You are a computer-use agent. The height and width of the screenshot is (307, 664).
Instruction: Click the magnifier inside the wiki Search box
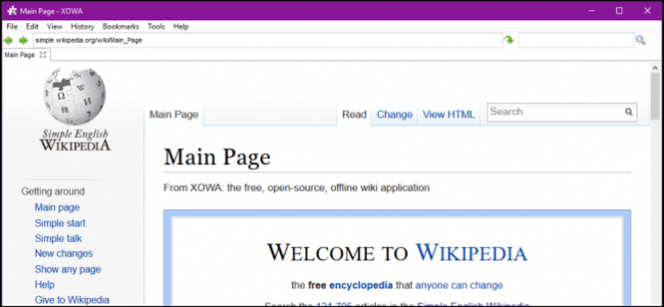[x=628, y=112]
